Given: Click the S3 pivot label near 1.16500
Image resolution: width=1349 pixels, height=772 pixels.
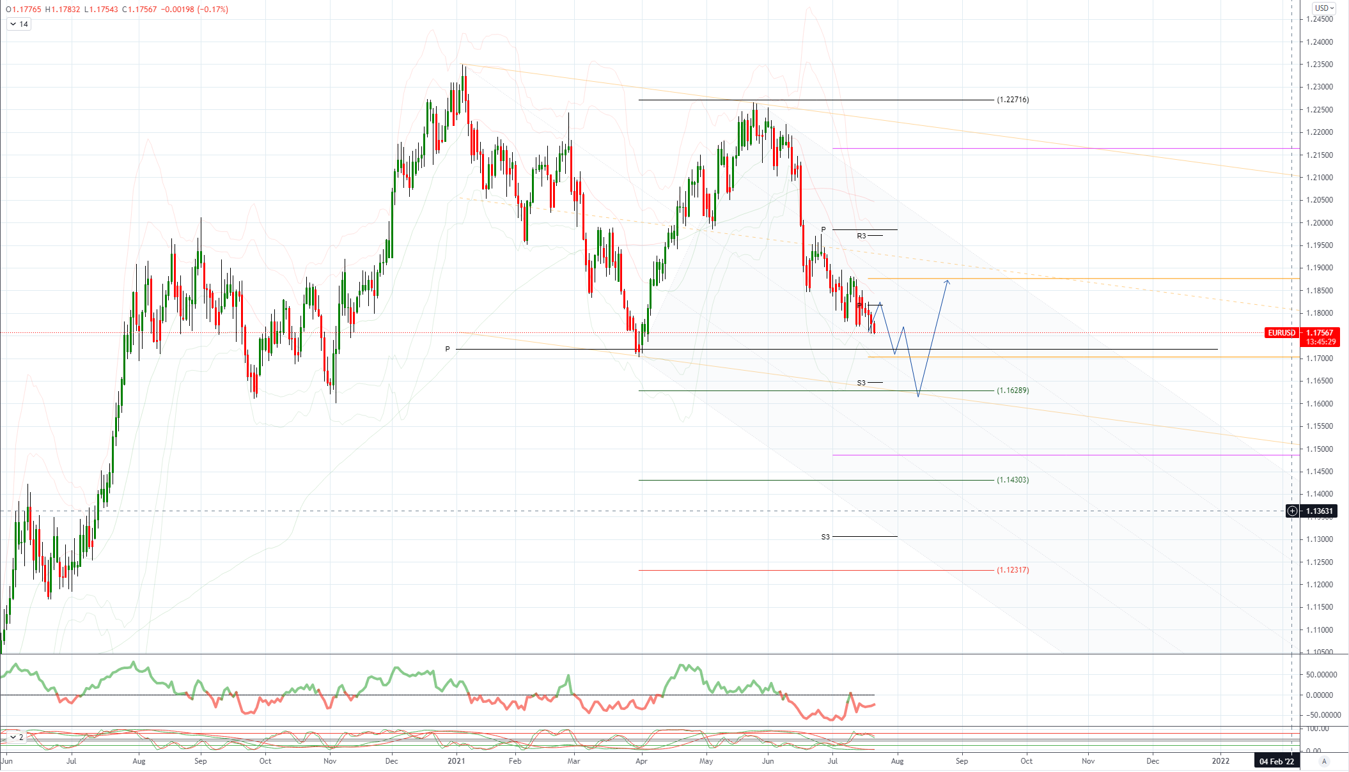Looking at the screenshot, I should (x=861, y=383).
